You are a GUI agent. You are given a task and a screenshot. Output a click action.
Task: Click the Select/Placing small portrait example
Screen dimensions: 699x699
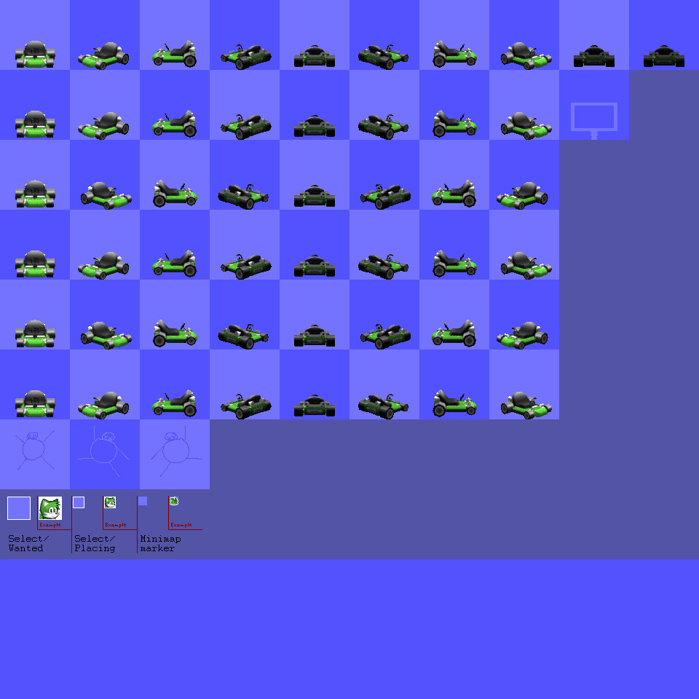point(109,502)
